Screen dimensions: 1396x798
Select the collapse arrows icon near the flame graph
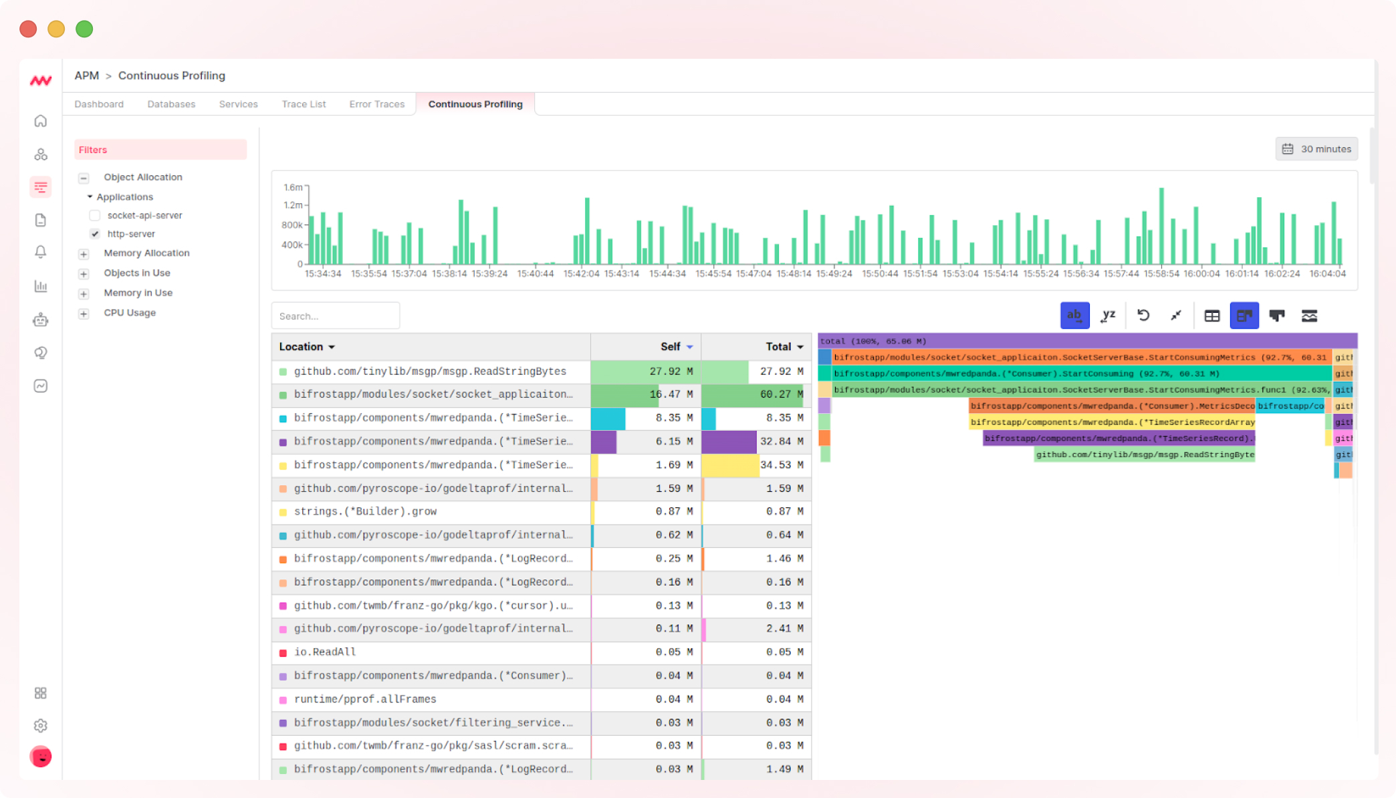(x=1176, y=315)
